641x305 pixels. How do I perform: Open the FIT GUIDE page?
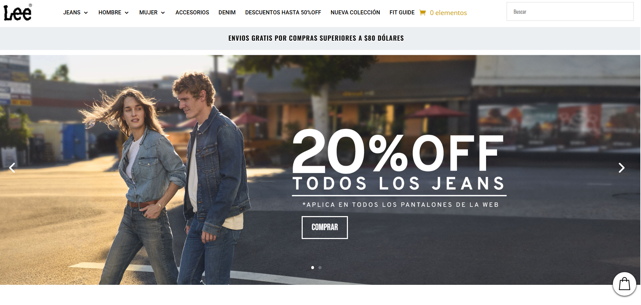[402, 13]
